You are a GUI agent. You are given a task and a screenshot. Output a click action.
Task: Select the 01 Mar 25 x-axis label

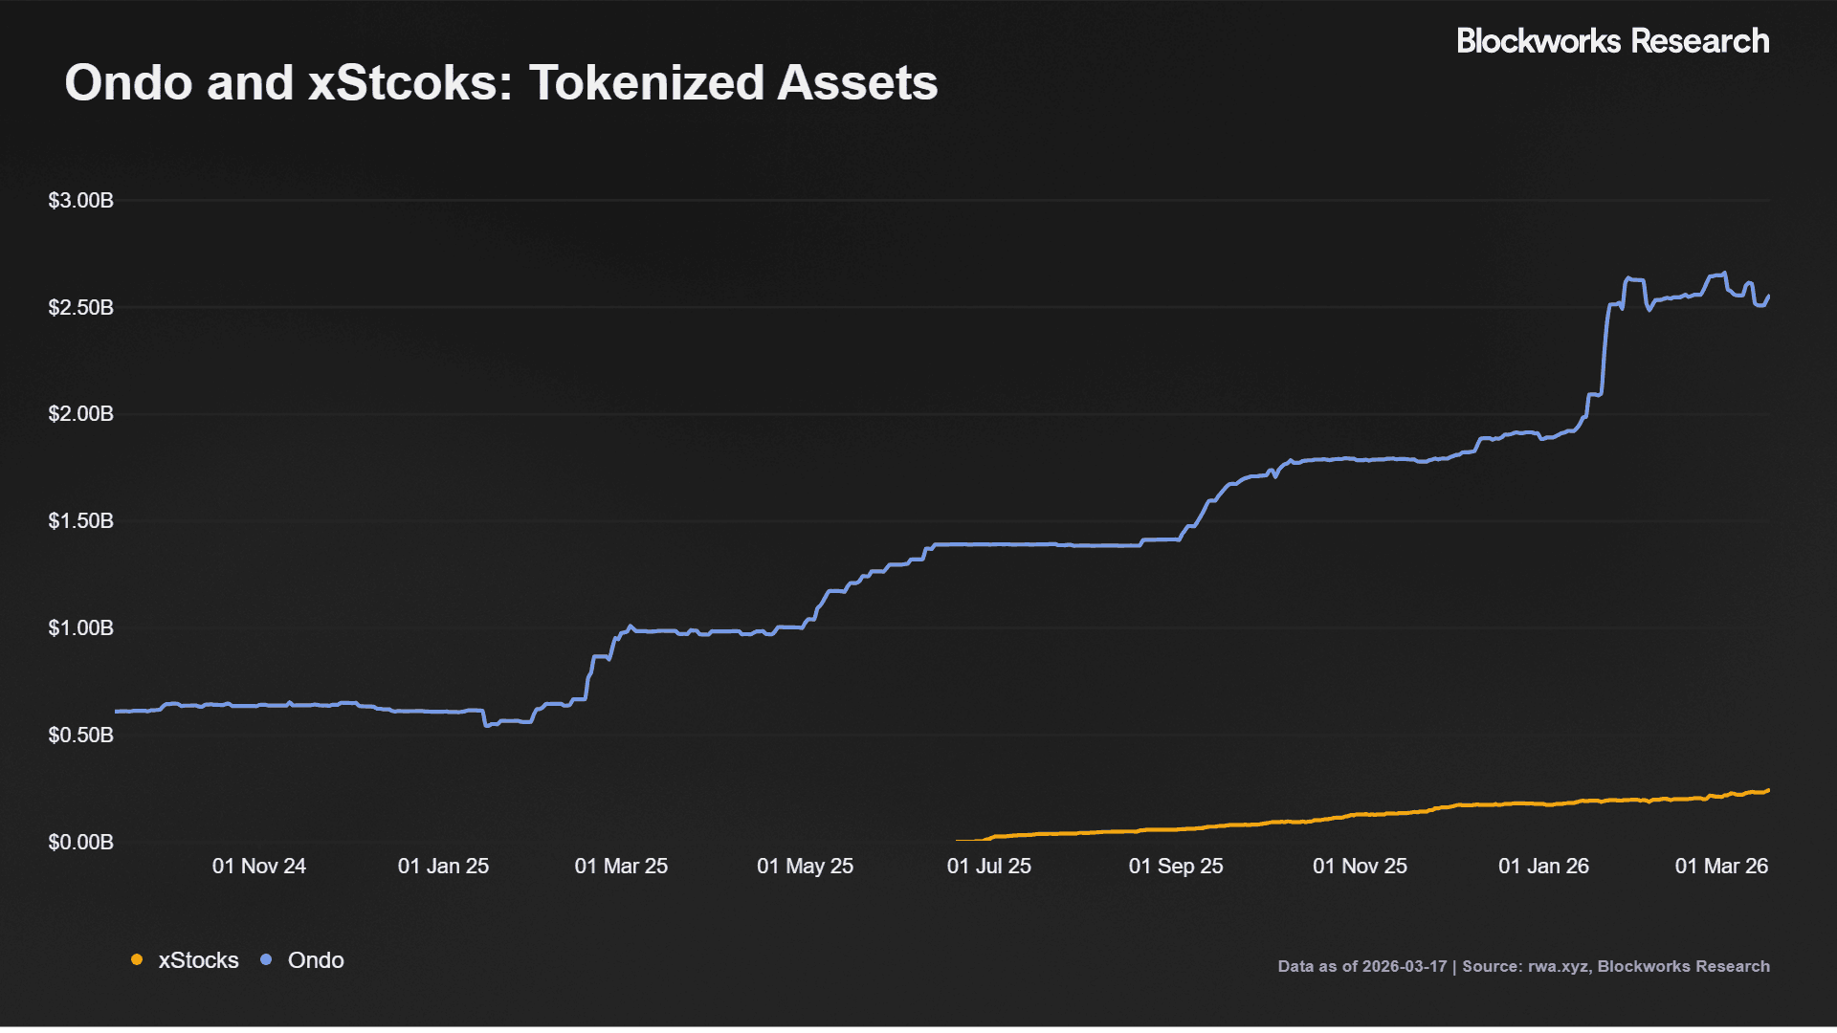click(621, 867)
